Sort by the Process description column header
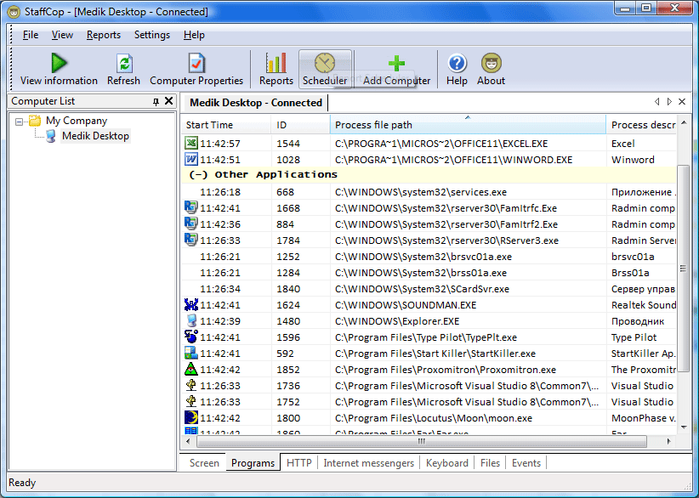Viewport: 699px width, 498px height. [x=641, y=125]
